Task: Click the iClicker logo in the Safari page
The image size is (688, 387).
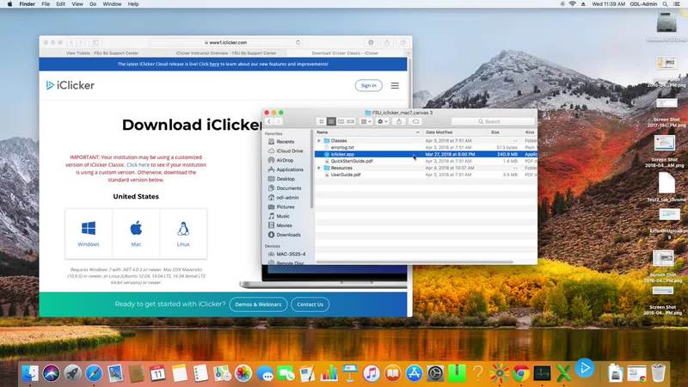Action: pos(71,85)
